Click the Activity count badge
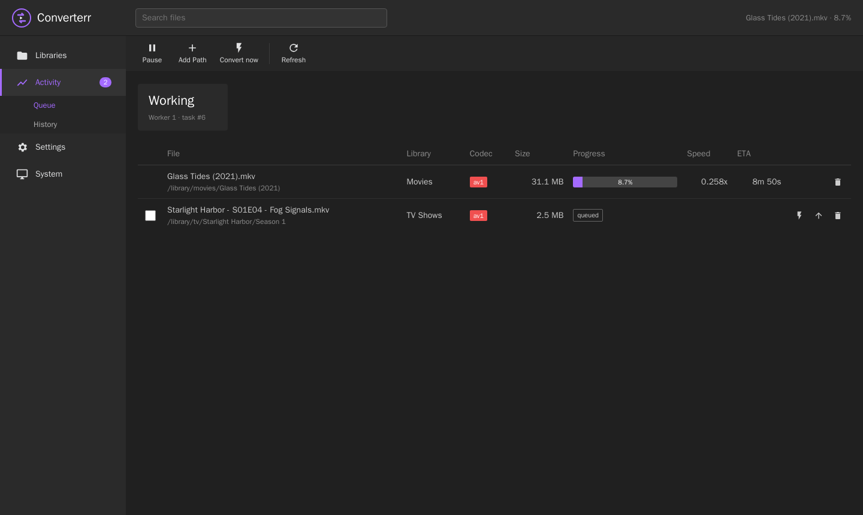The height and width of the screenshot is (515, 863). (x=105, y=83)
